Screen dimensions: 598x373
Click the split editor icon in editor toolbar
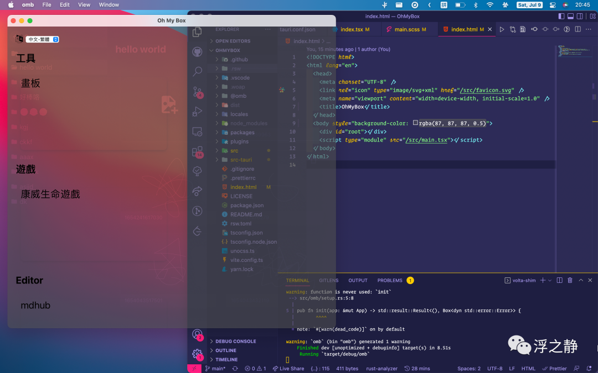[x=578, y=29]
